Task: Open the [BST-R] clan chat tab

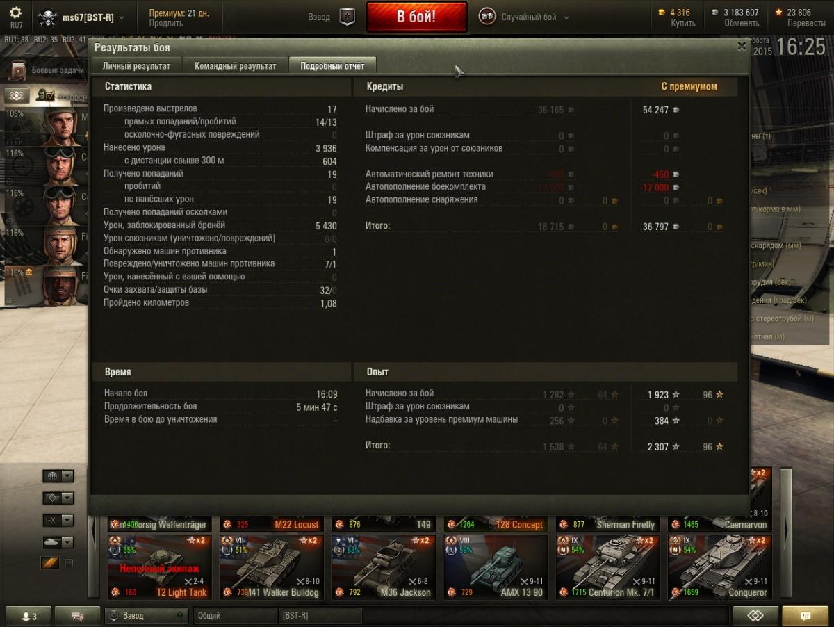Action: pyautogui.click(x=320, y=616)
